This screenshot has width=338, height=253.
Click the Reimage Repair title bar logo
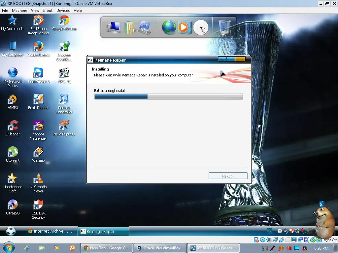tap(90, 60)
